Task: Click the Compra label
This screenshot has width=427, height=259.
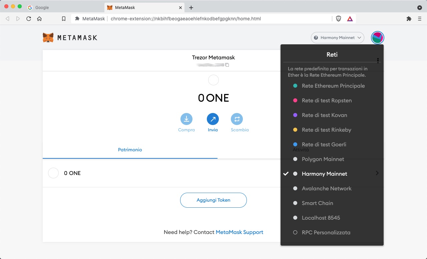Action: (186, 130)
